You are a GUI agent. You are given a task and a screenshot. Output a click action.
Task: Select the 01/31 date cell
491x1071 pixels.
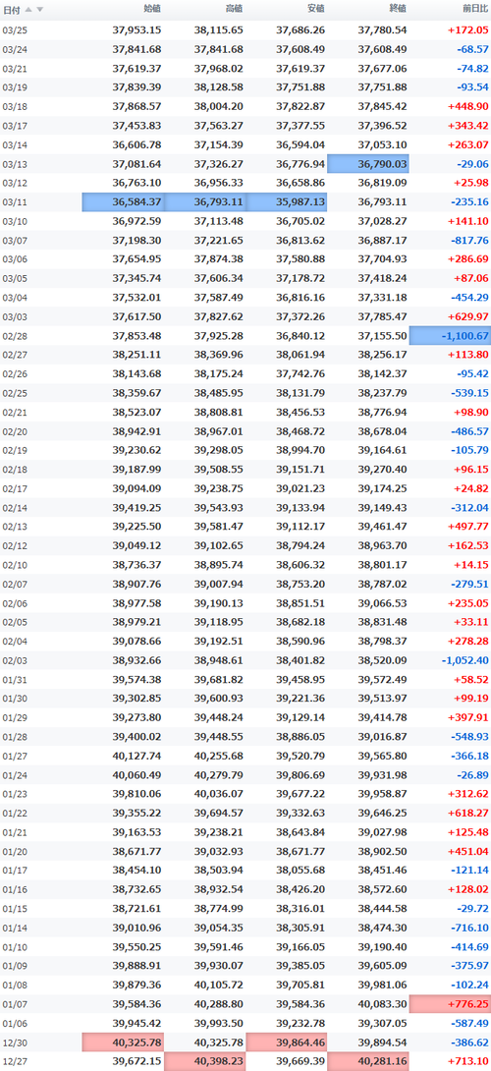point(14,679)
